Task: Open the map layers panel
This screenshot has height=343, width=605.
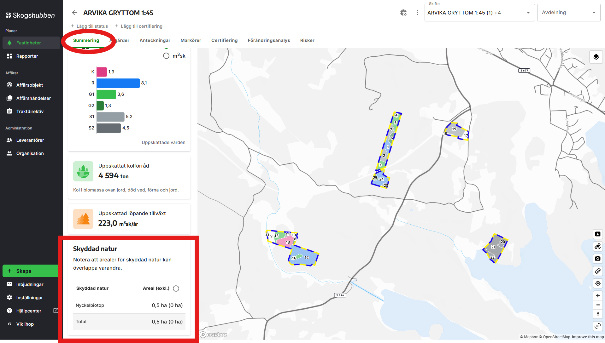Action: click(x=596, y=57)
